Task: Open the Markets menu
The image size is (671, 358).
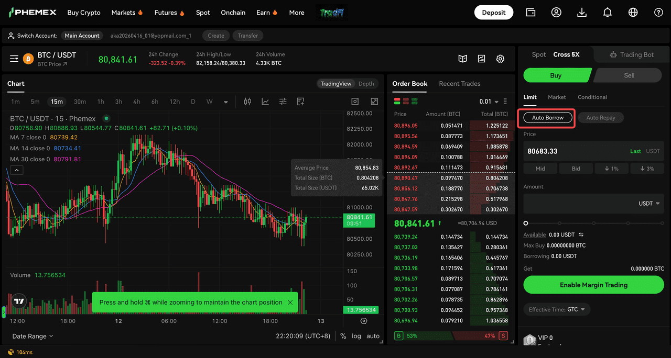Action: click(x=127, y=13)
